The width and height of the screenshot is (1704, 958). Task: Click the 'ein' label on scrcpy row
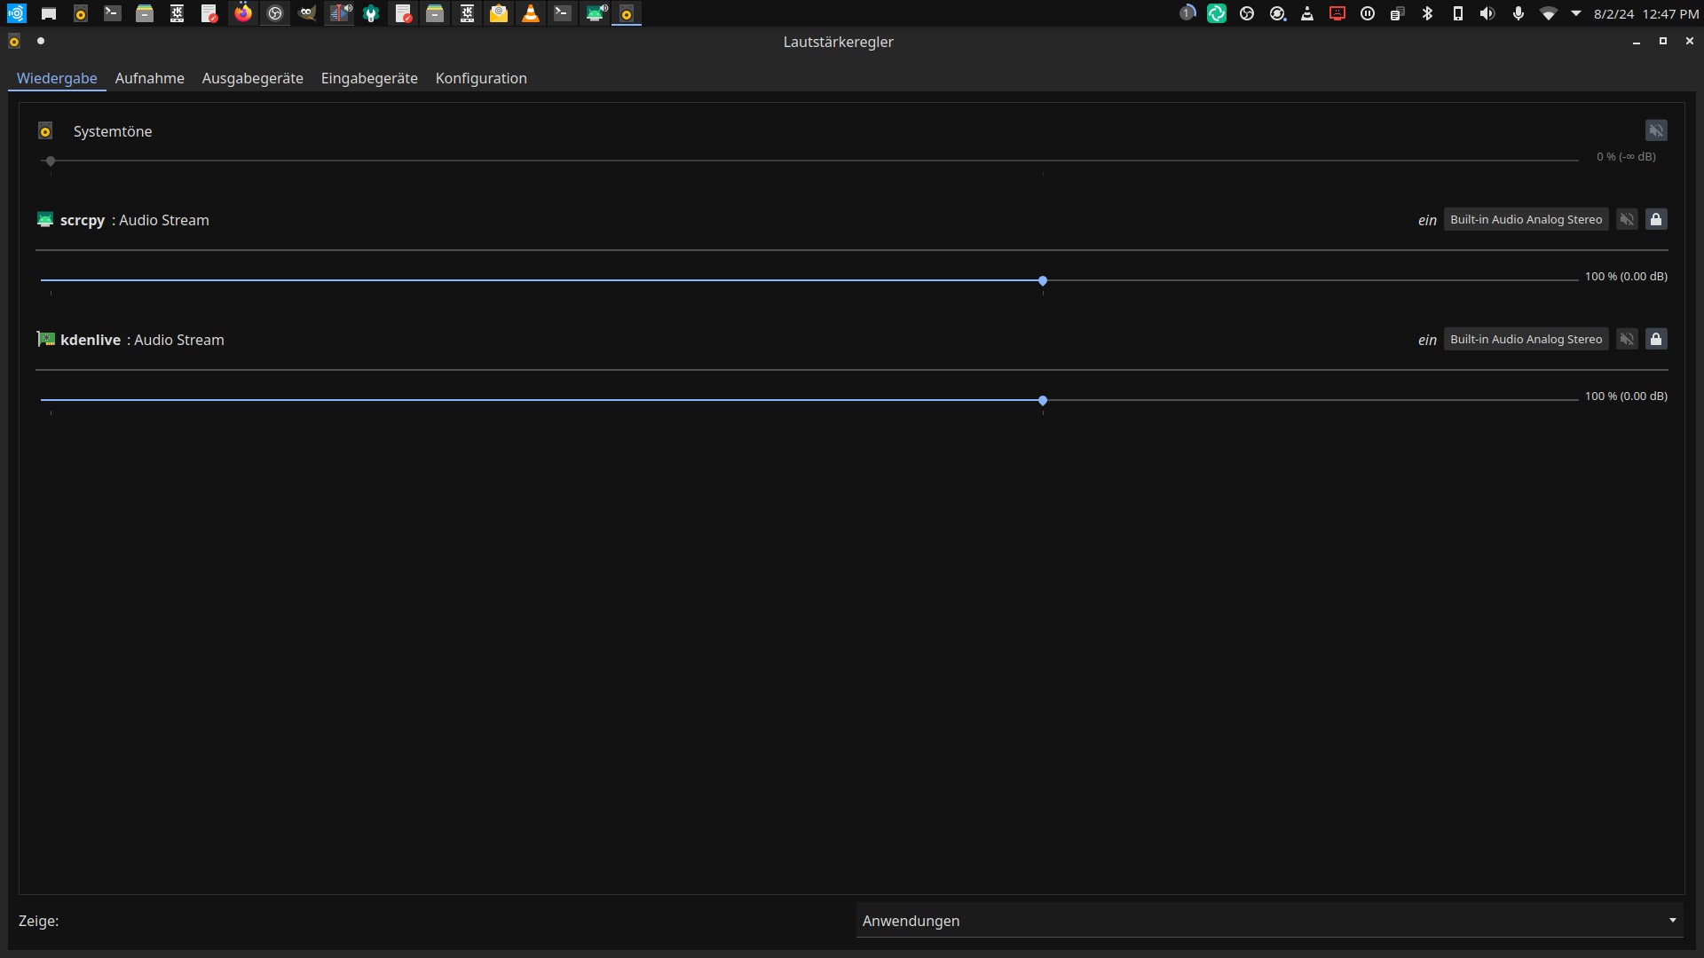tap(1427, 220)
